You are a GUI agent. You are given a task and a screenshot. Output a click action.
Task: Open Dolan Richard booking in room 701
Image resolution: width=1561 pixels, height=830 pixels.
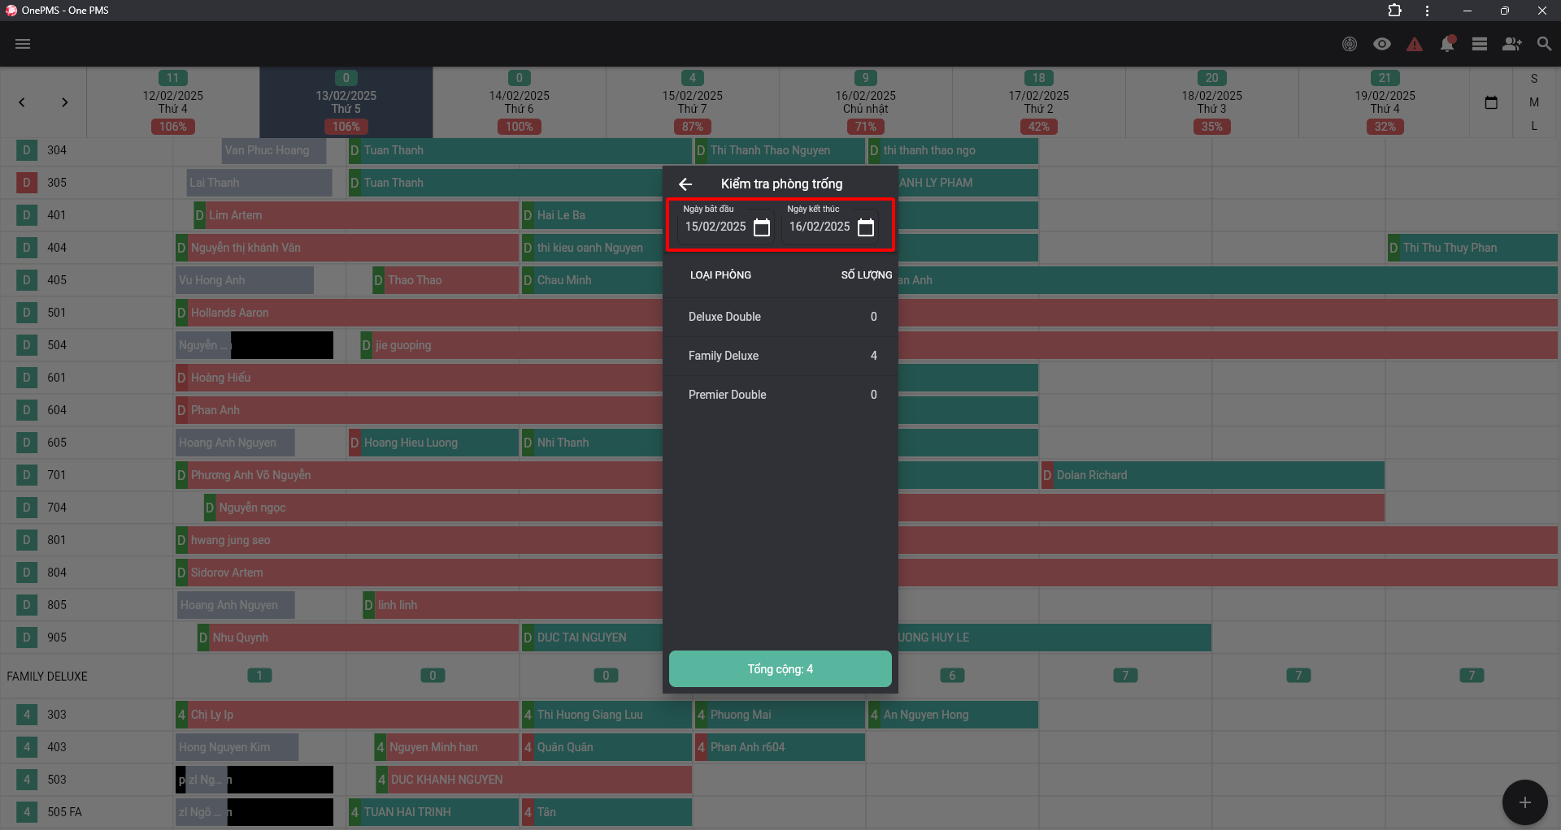(1212, 475)
